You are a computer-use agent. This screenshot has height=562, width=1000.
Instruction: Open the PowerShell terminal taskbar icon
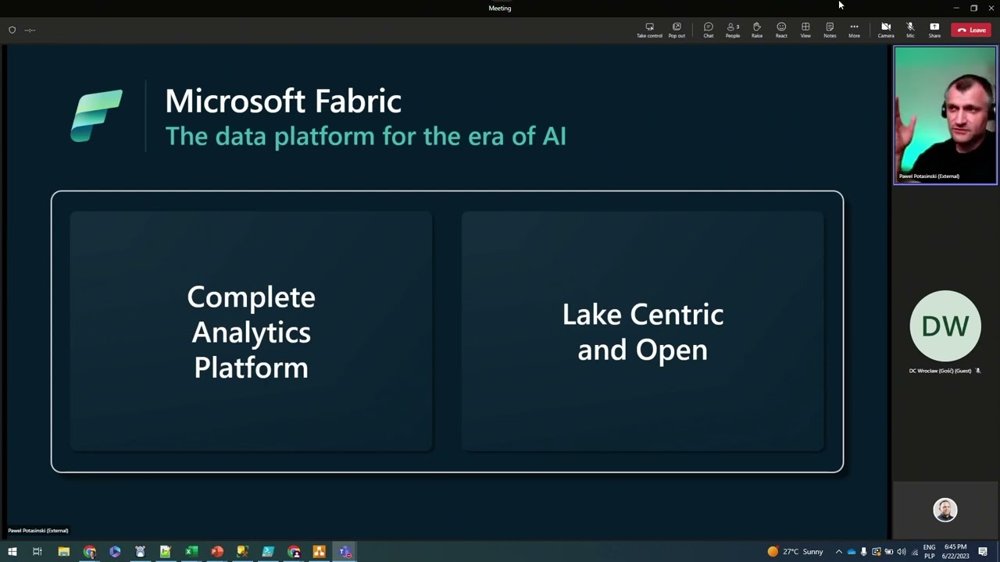(268, 552)
